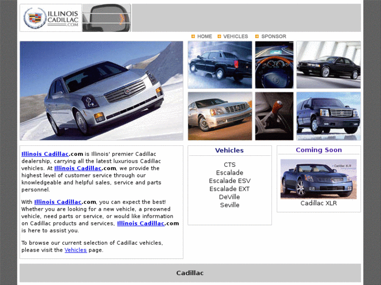Select DeVille in the Vehicles list

click(230, 197)
